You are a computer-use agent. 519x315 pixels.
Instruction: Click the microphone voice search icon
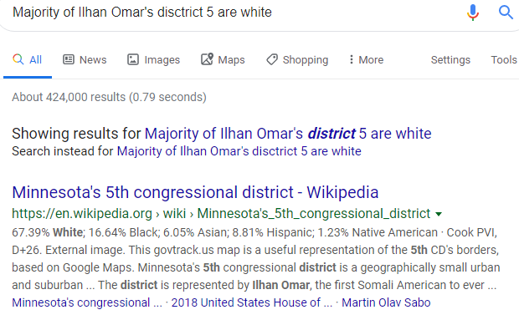click(x=473, y=13)
